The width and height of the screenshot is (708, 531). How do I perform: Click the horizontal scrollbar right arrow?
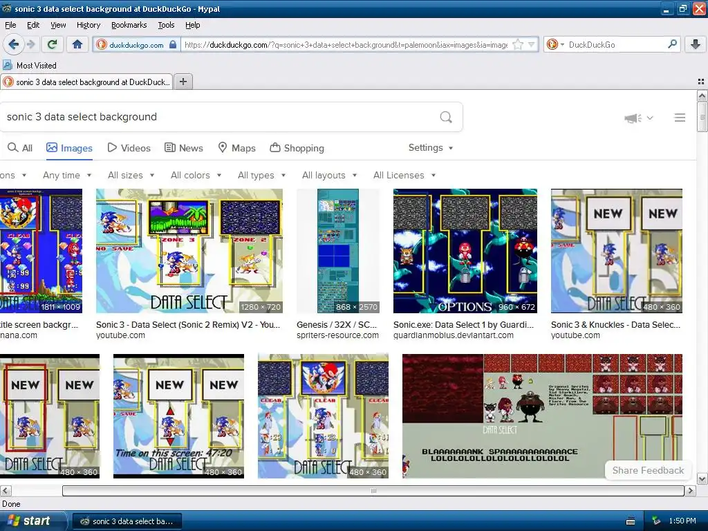click(690, 490)
